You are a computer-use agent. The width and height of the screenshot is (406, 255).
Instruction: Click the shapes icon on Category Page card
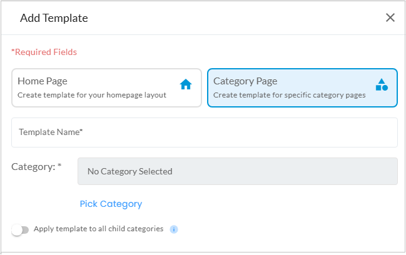point(382,85)
